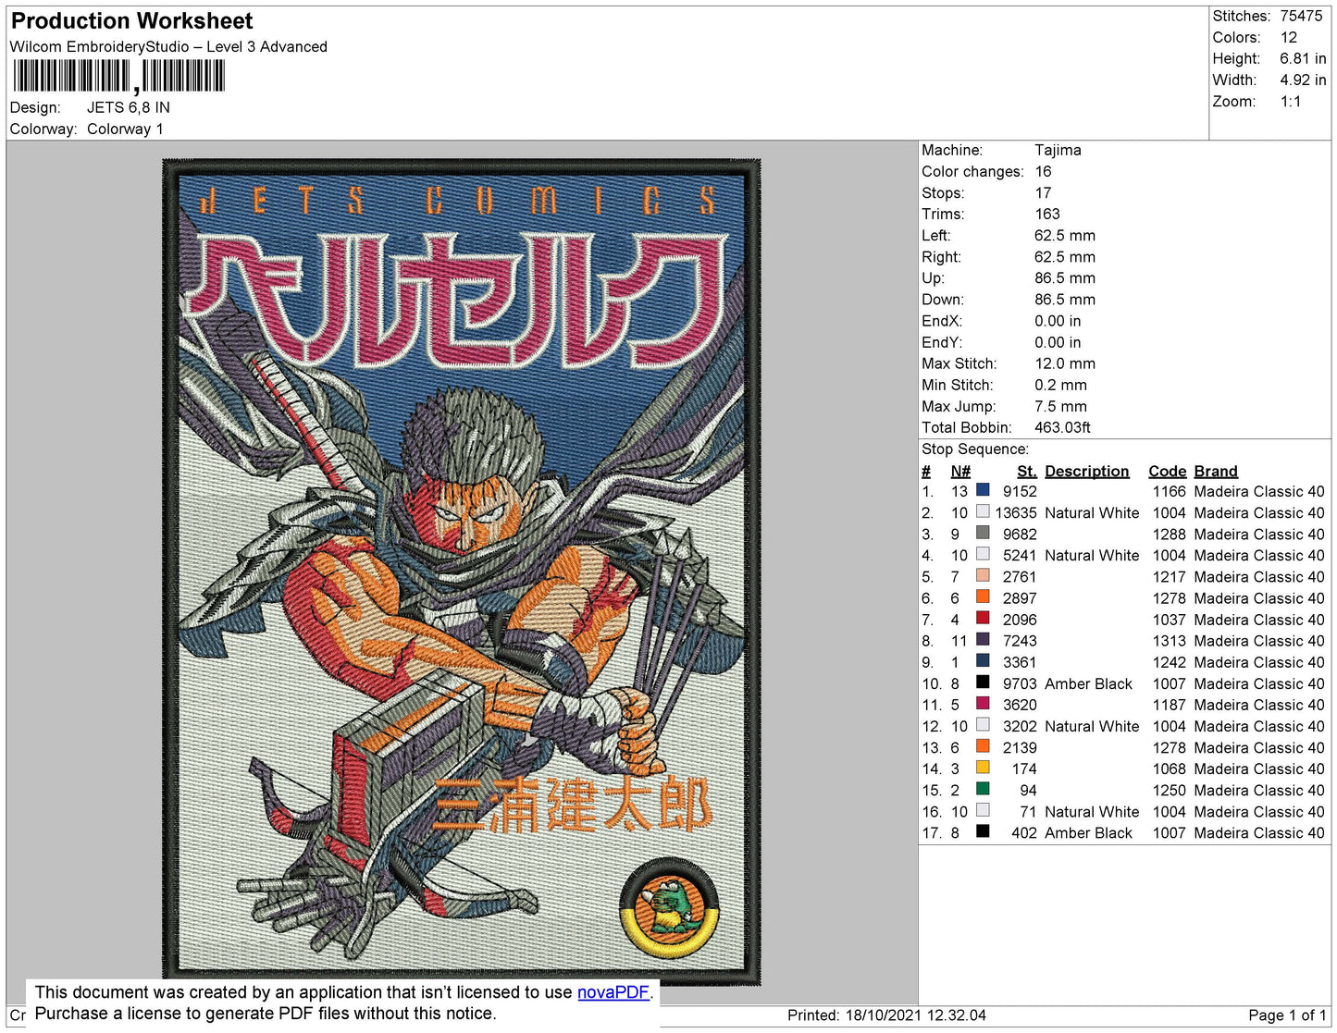
Task: Click stitch count '13635' in stop 2
Action: coord(1016,512)
